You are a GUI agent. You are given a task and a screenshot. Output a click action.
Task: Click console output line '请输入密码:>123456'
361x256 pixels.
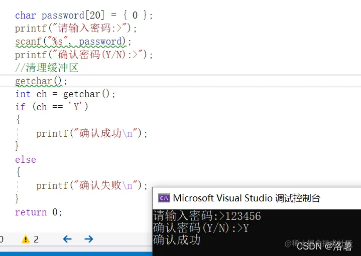pos(207,216)
